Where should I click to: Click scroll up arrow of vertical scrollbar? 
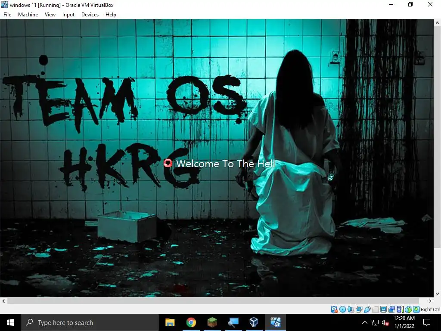pyautogui.click(x=438, y=23)
